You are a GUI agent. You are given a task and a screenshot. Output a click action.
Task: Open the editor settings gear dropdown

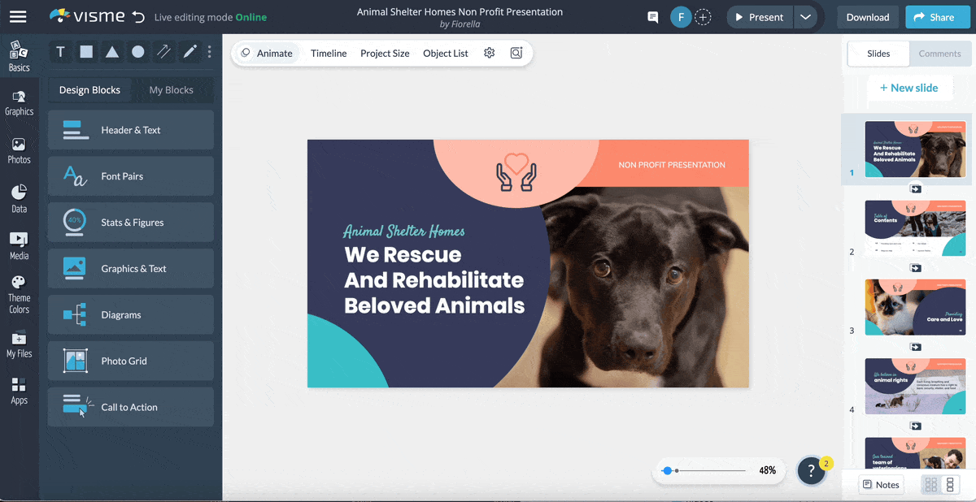pos(489,52)
